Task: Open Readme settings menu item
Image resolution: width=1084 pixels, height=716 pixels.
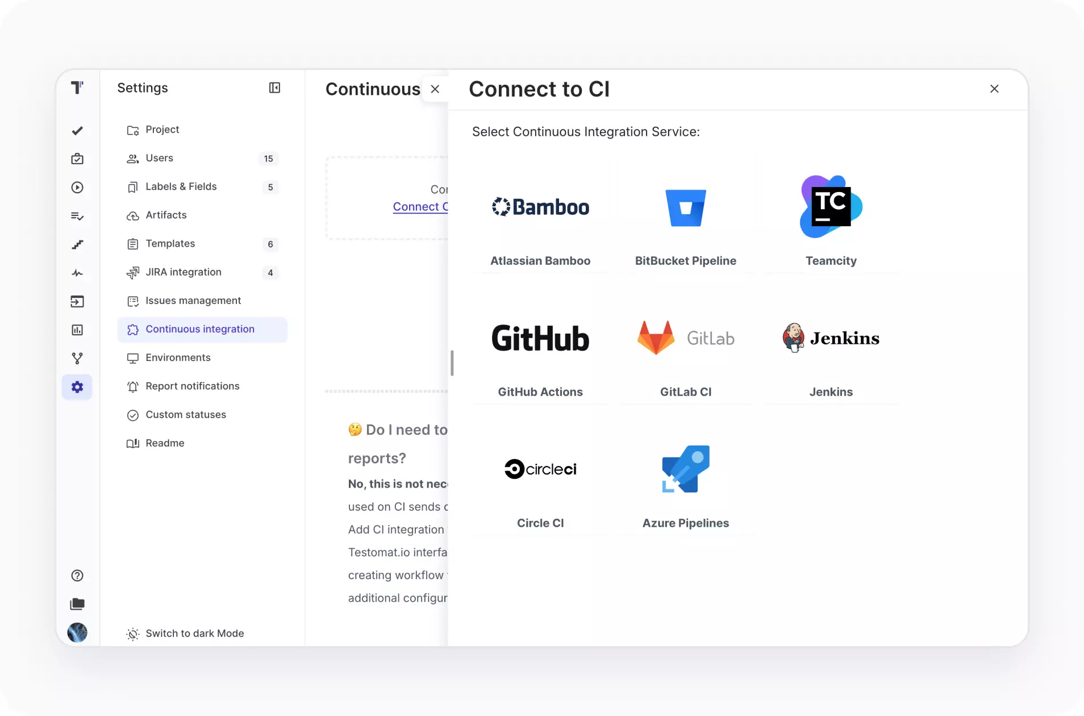Action: click(202, 443)
